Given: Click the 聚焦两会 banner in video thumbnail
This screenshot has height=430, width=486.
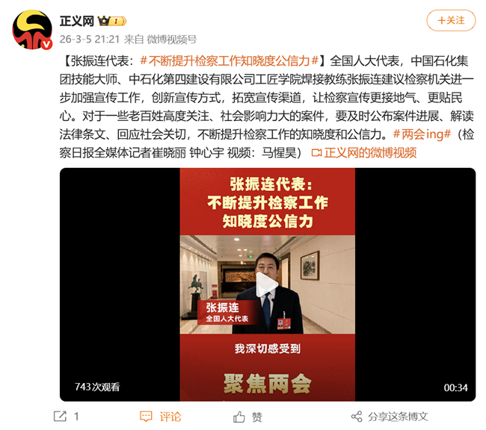Looking at the screenshot, I should pyautogui.click(x=267, y=384).
